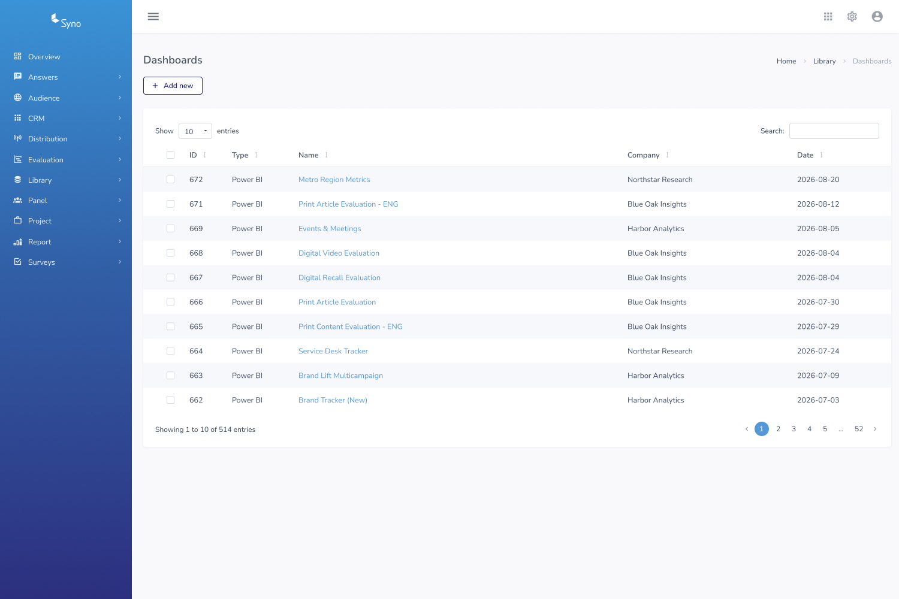This screenshot has height=599, width=899.
Task: Open the apps grid icon
Action: point(828,16)
